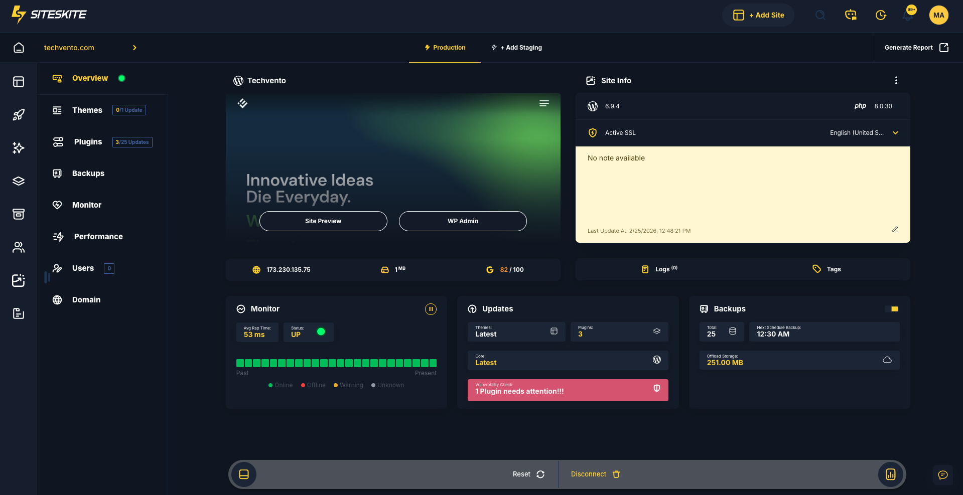
Task: Open the chat support icon
Action: [942, 475]
